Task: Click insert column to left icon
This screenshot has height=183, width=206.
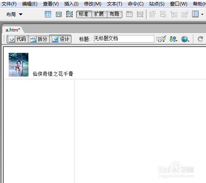Action: (174, 14)
